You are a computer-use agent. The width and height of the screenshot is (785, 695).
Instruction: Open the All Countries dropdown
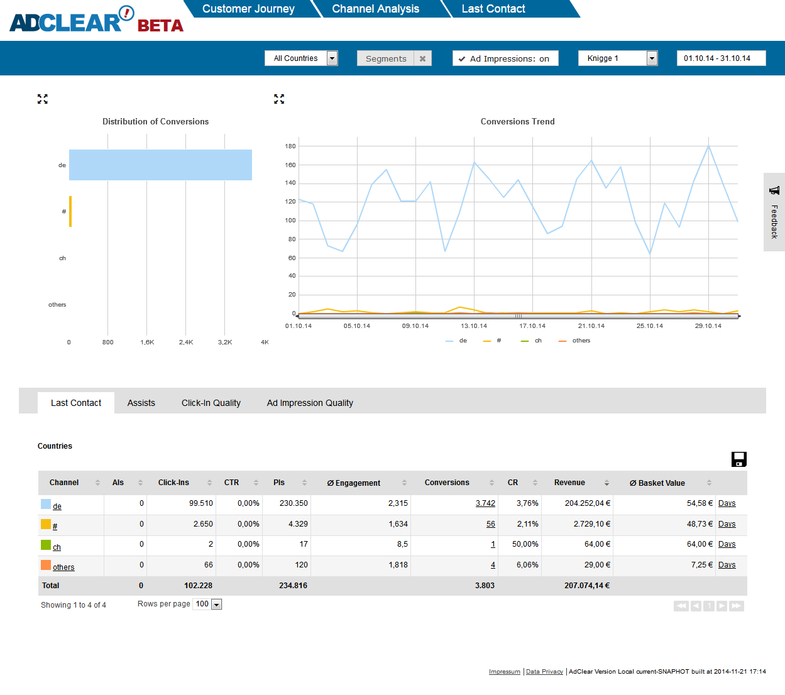click(332, 58)
